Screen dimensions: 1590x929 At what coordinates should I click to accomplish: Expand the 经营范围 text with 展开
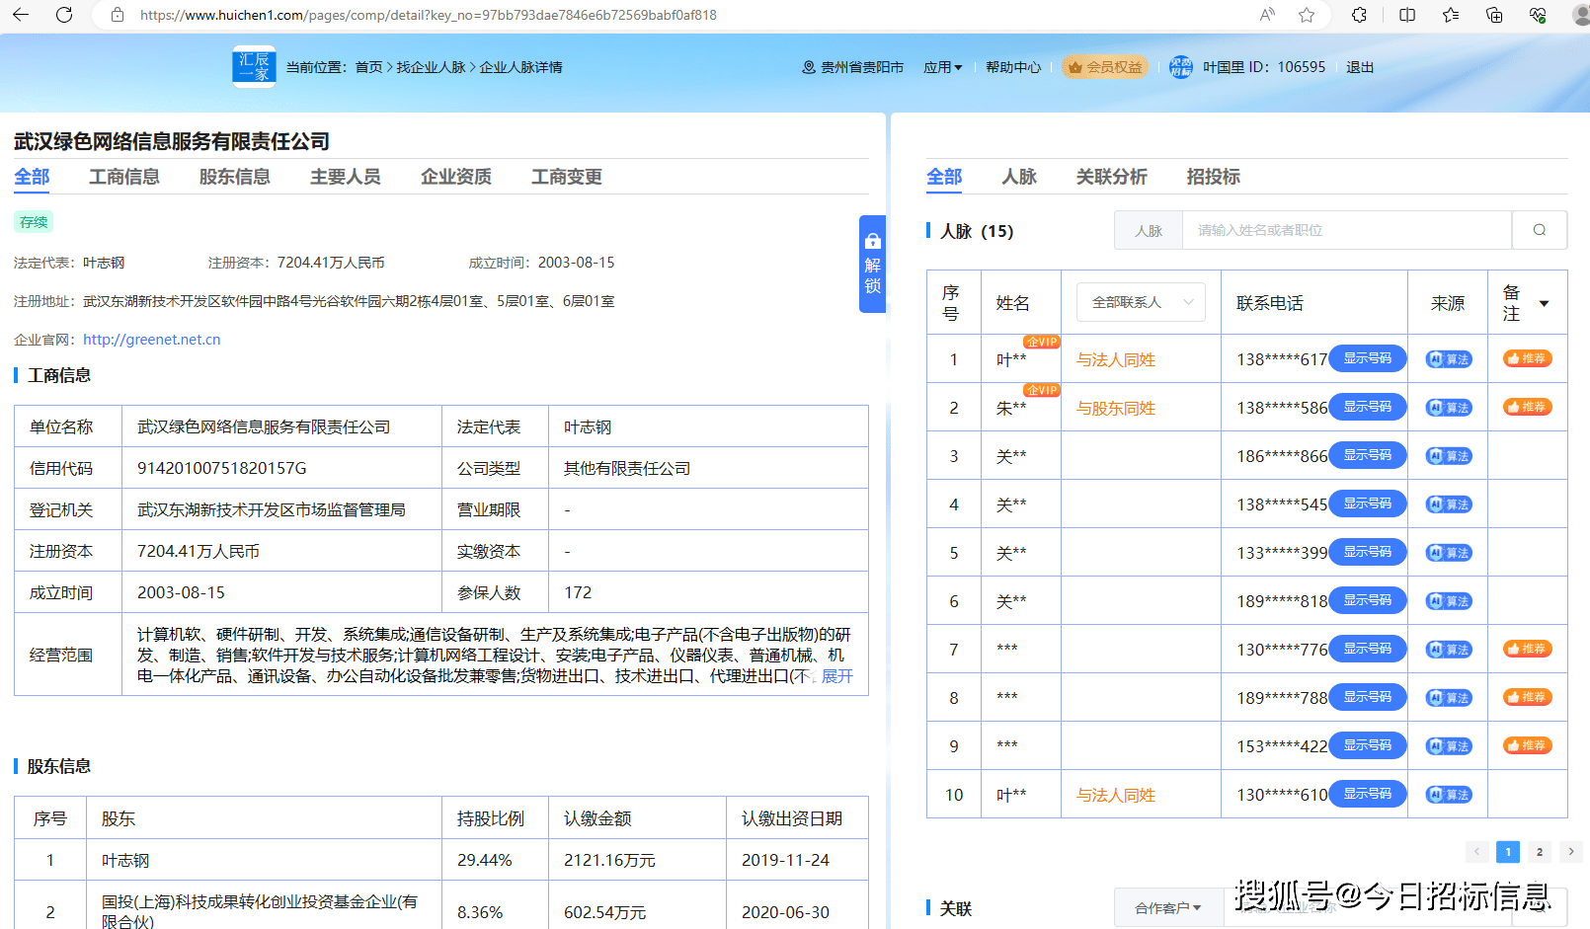(x=836, y=676)
